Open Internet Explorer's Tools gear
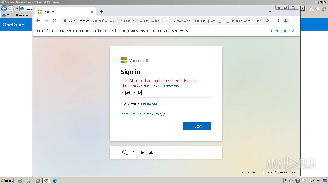The image size is (328, 184). tap(324, 9)
